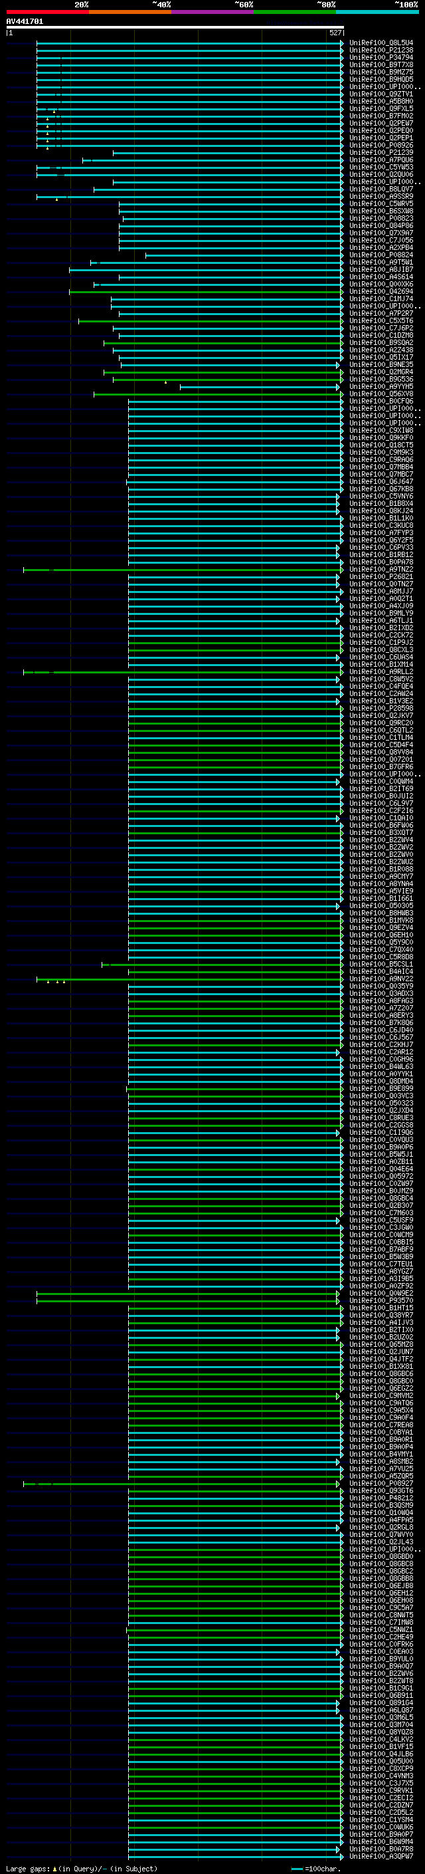Select hit label UniRef100_O50305
This screenshot has height=1874, width=425.
(x=381, y=905)
